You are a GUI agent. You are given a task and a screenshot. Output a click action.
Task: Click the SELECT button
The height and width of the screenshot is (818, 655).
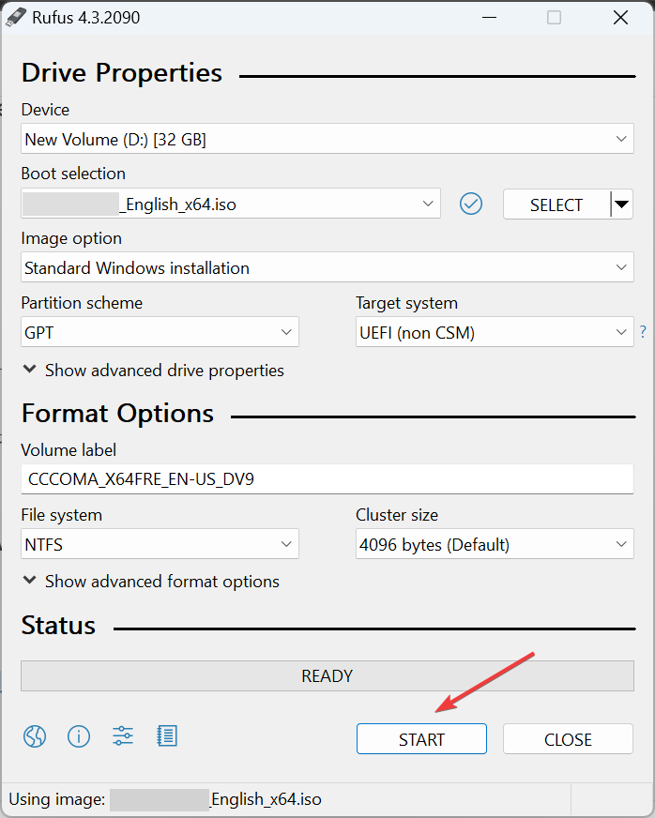tap(556, 204)
